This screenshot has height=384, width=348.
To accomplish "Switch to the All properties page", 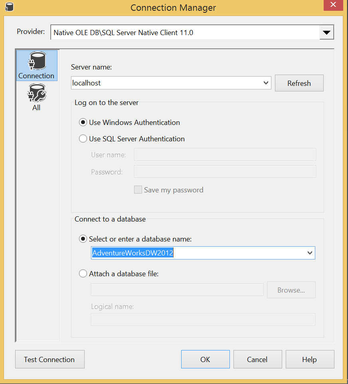I will click(36, 97).
